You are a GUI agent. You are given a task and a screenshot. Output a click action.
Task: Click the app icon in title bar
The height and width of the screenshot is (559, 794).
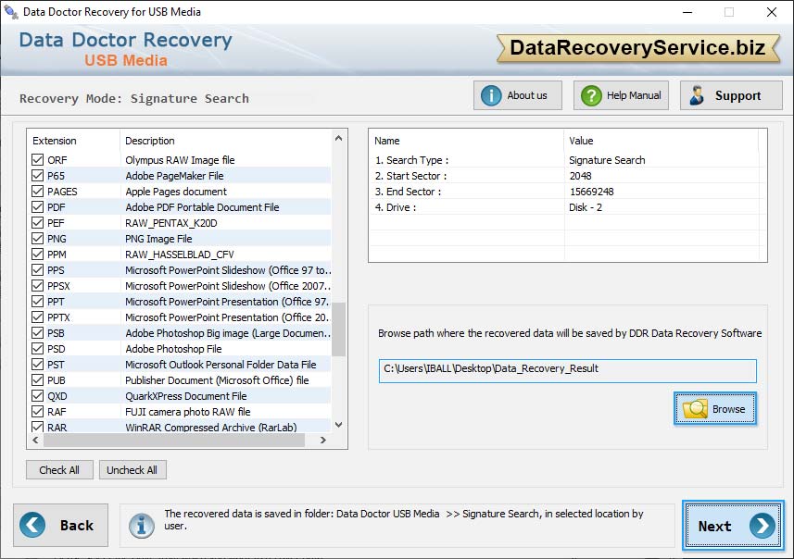10,11
